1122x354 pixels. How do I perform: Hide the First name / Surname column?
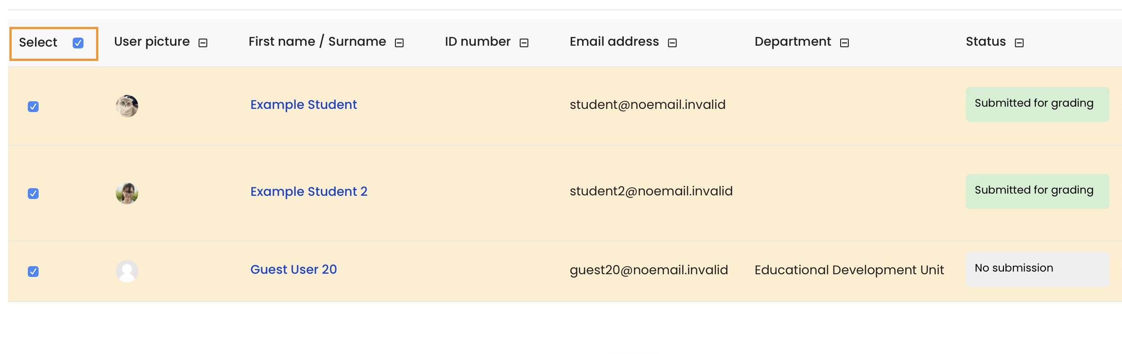(399, 43)
